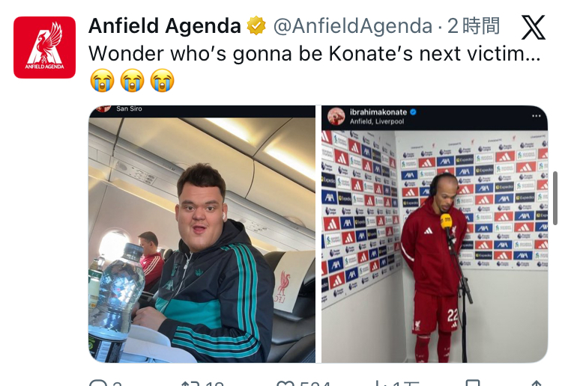Open the view-count bar chart icon
The width and height of the screenshot is (562, 386).
[x=380, y=384]
